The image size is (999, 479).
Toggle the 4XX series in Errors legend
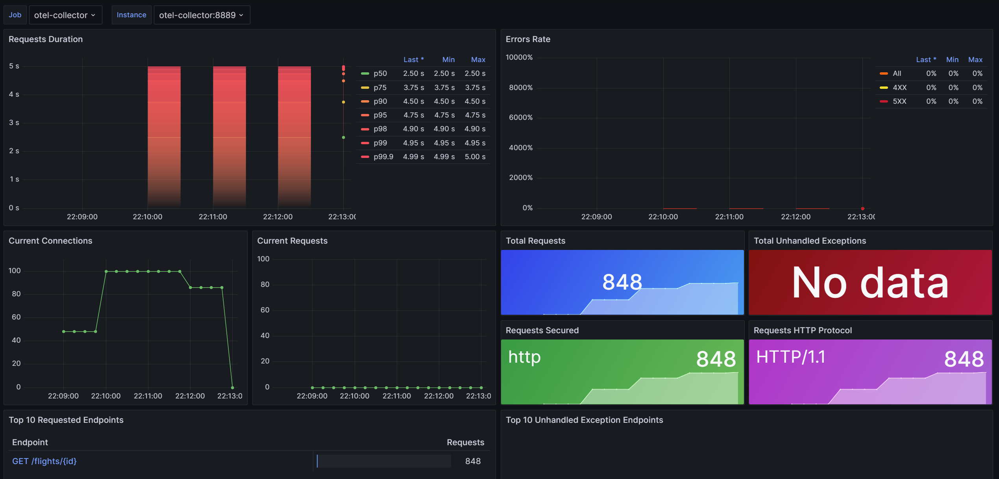click(899, 88)
